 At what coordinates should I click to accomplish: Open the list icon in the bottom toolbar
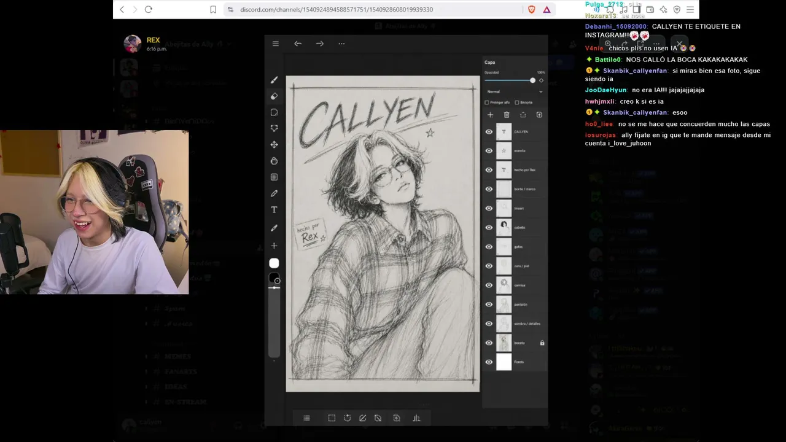coord(306,418)
